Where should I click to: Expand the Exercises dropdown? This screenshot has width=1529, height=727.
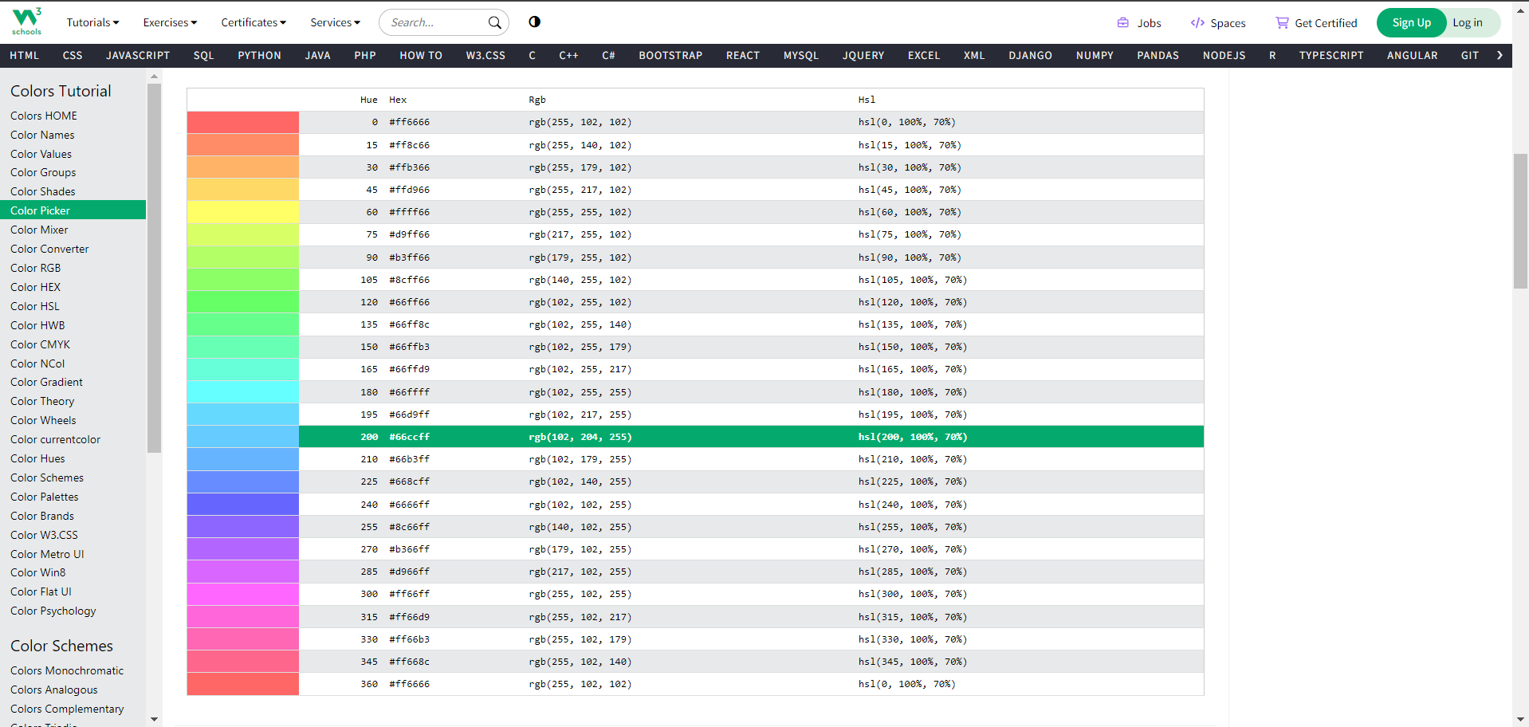point(170,22)
